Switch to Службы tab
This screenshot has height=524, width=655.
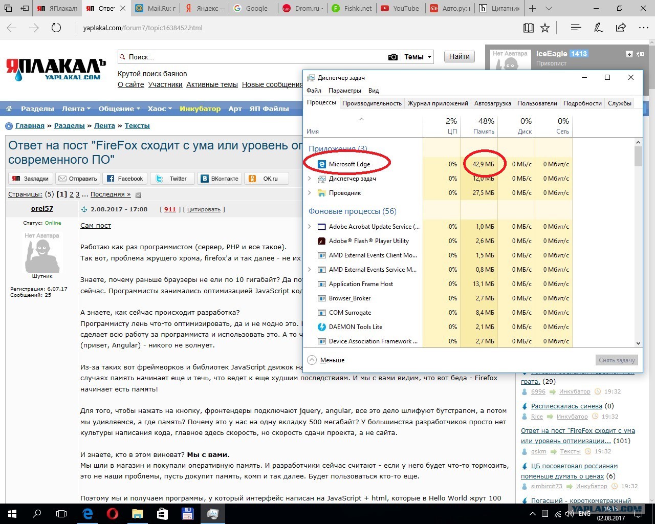coord(620,103)
